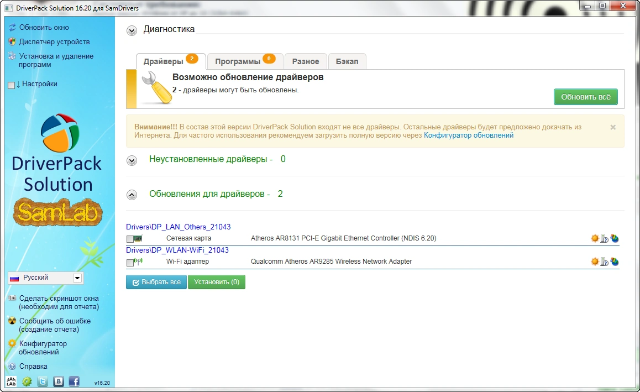The height and width of the screenshot is (392, 640).
Task: Switch to the Разное tab
Action: (x=306, y=61)
